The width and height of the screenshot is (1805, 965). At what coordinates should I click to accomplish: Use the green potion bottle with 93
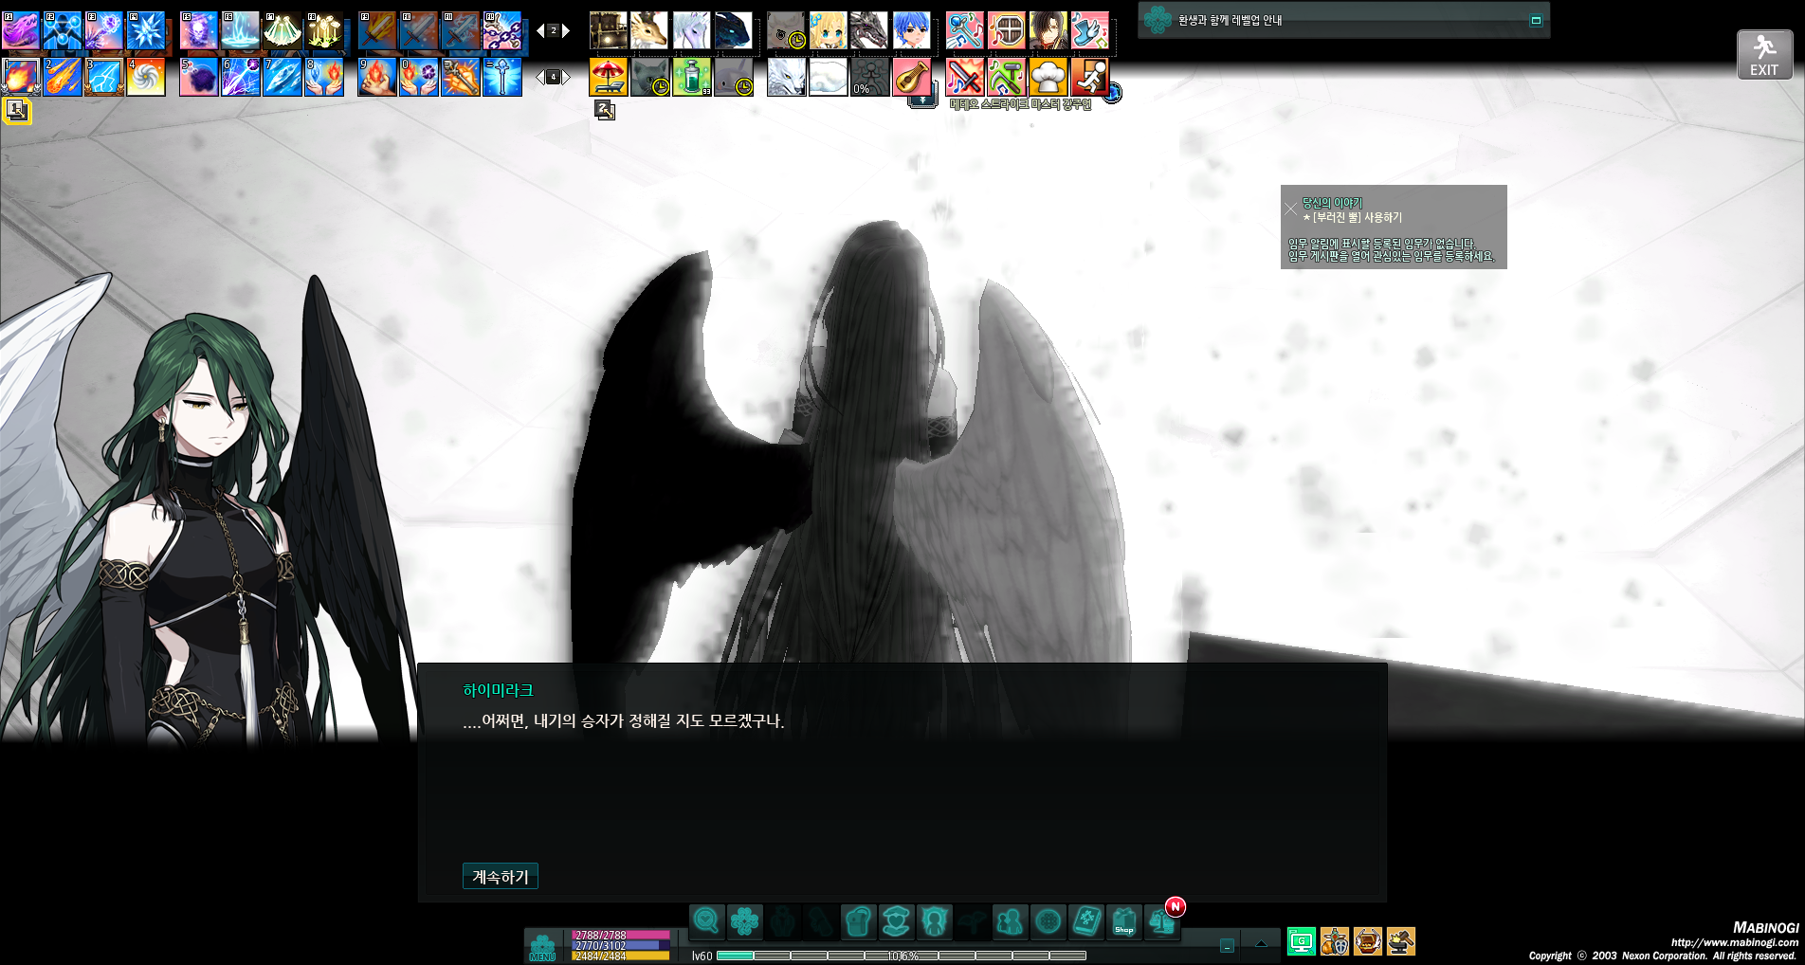[691, 77]
